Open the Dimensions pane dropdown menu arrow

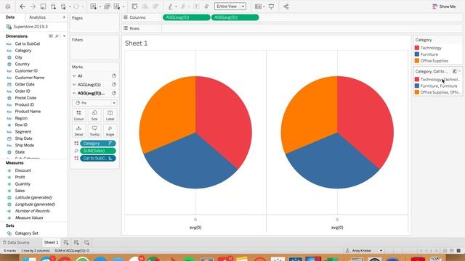point(64,36)
